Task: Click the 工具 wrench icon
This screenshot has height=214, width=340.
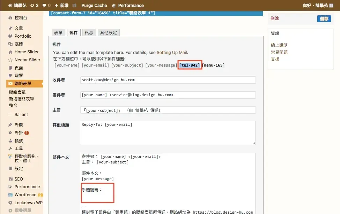Action: coord(10,148)
